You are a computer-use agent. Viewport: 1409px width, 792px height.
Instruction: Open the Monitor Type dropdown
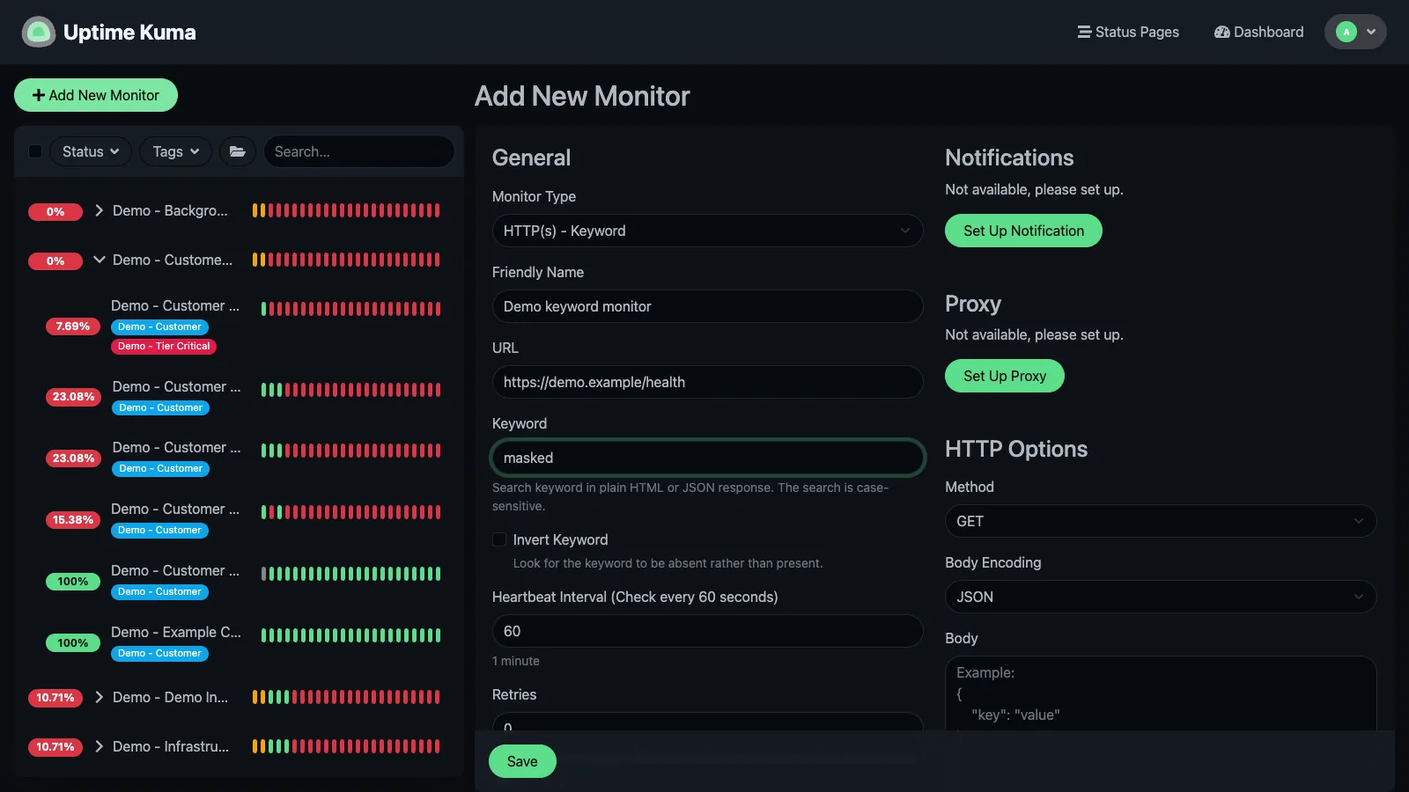[x=707, y=231]
